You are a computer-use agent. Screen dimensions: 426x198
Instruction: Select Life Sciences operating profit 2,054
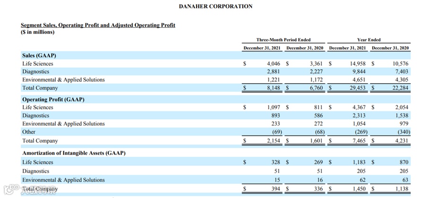(x=402, y=107)
